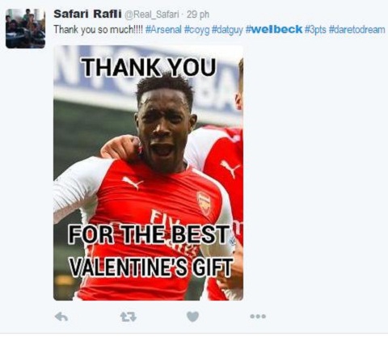
Task: Open the #3pts hashtag
Action: (315, 30)
